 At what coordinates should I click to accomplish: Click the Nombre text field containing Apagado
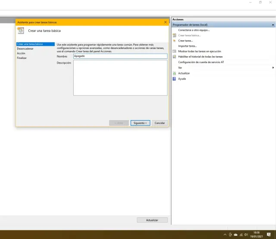coord(120,56)
